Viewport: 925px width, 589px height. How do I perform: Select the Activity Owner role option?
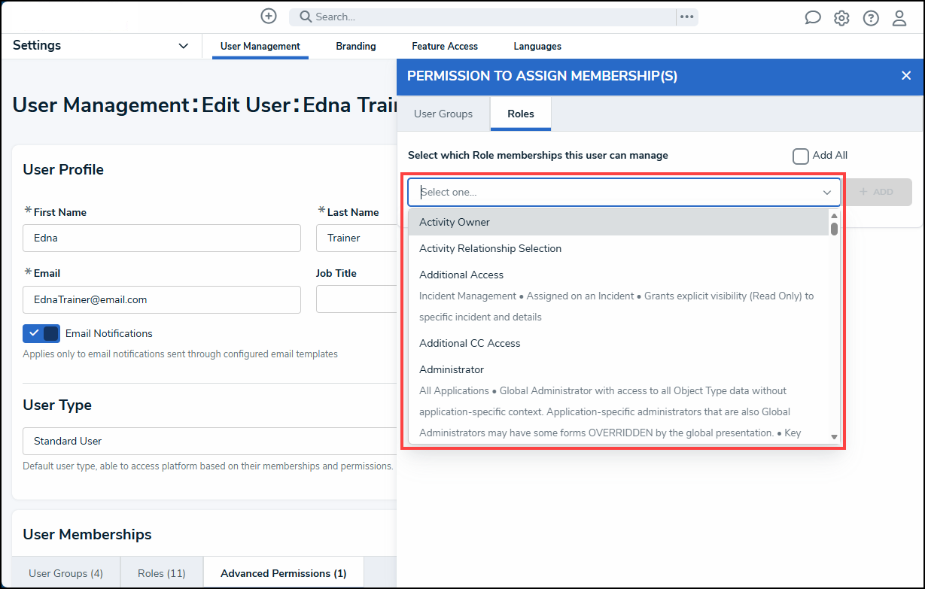pos(618,222)
